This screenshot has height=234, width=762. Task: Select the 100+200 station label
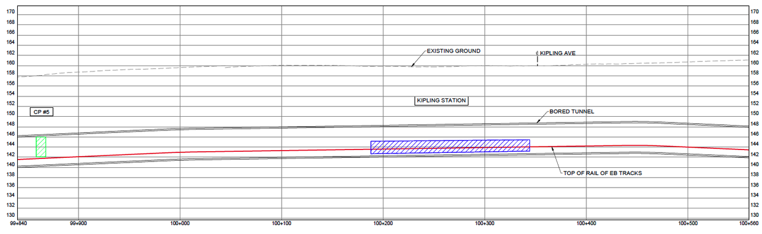point(383,224)
